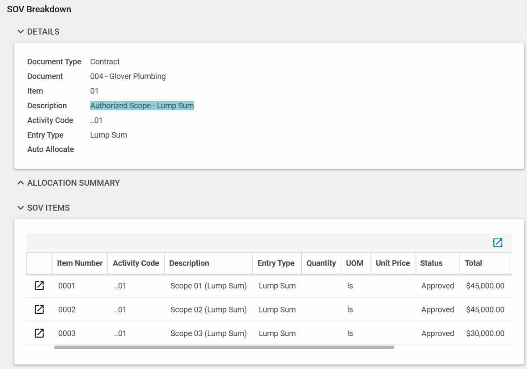Viewport: 527px width, 369px height.
Task: Sort by Item Number column header
Action: point(79,263)
